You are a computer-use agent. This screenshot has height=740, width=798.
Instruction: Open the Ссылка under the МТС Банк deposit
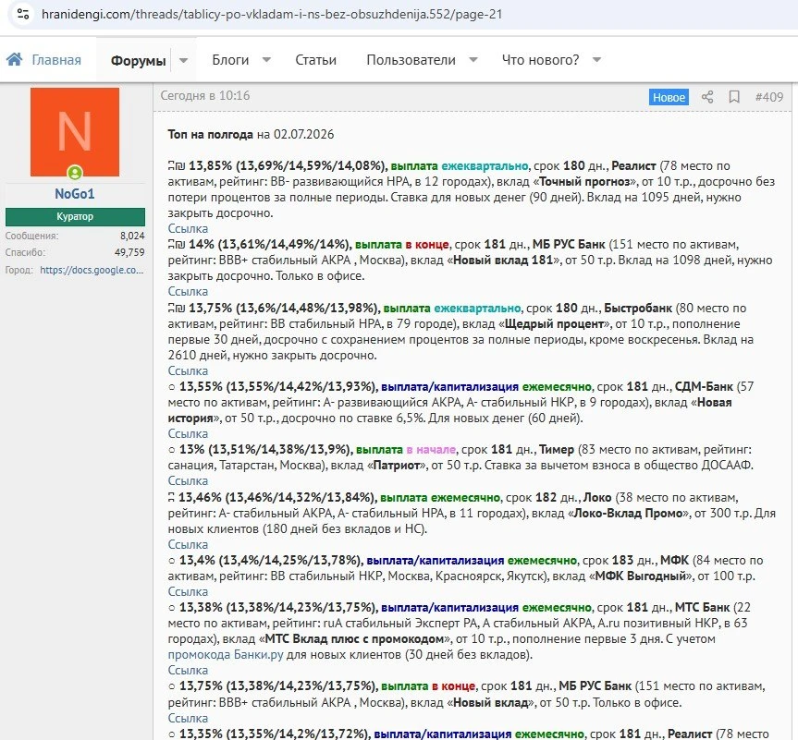tap(188, 671)
